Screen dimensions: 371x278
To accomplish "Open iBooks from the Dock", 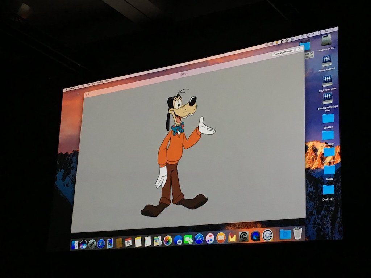I will (221, 238).
